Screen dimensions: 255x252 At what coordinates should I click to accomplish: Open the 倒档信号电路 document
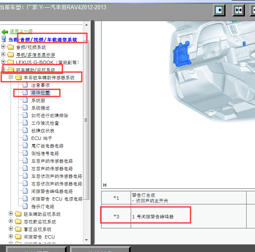point(45,153)
